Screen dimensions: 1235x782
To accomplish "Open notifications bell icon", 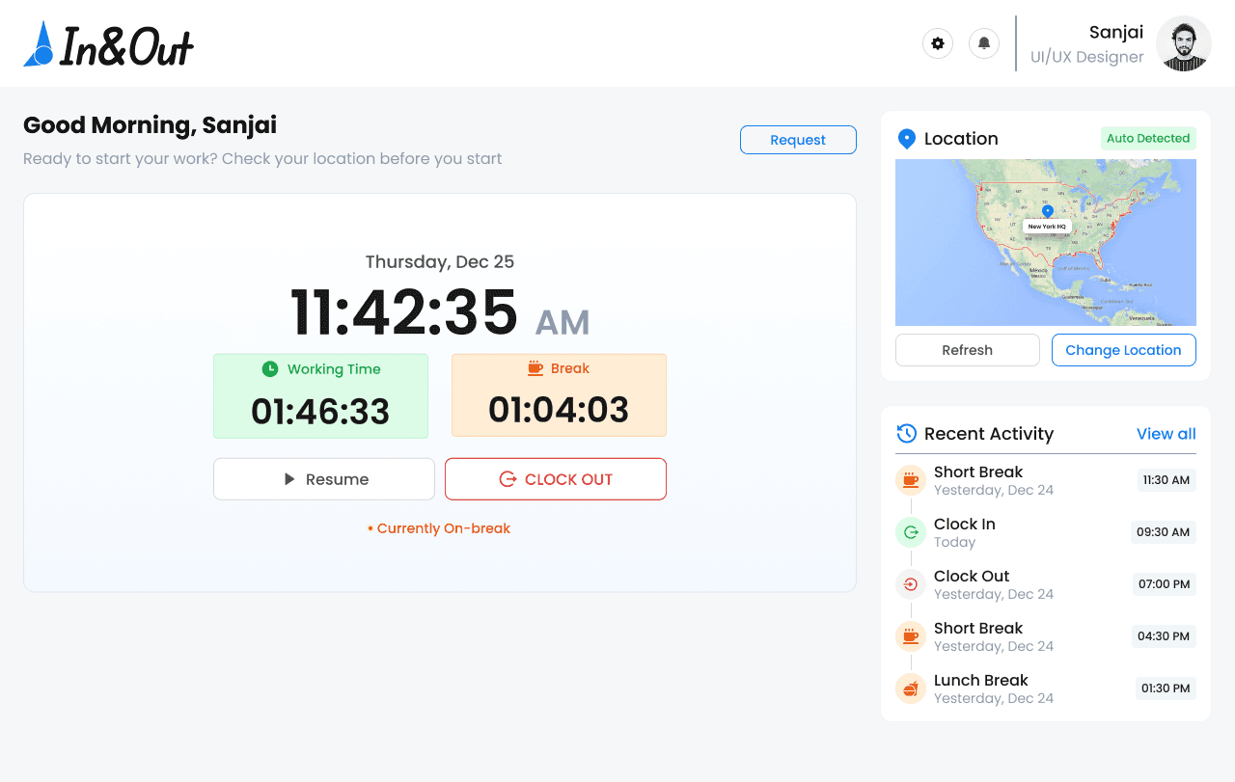I will [x=984, y=43].
